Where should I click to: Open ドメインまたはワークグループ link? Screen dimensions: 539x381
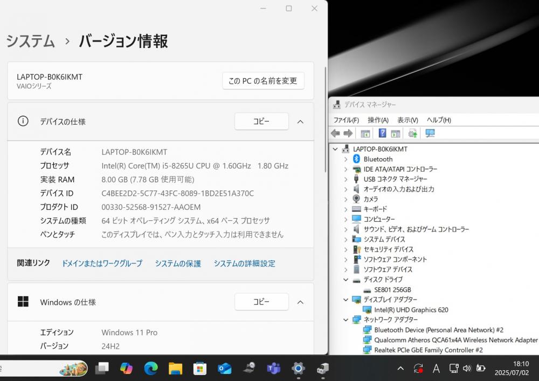tap(102, 263)
